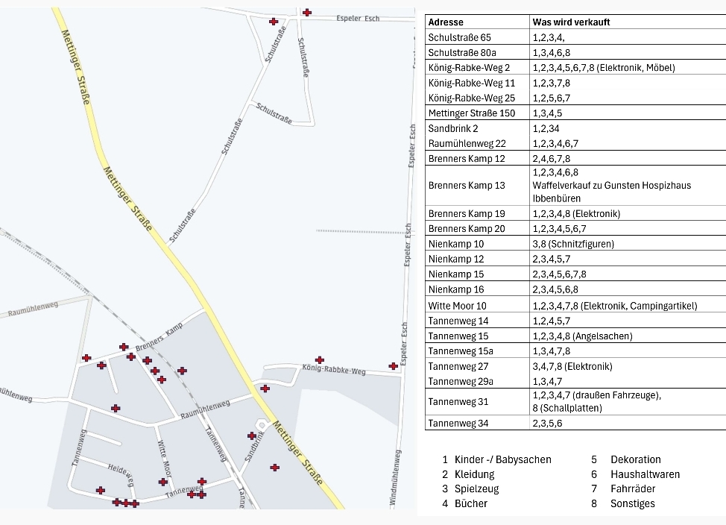The image size is (726, 525).
Task: Select the 'Nienkamp 16' address cell
Action: [477, 289]
